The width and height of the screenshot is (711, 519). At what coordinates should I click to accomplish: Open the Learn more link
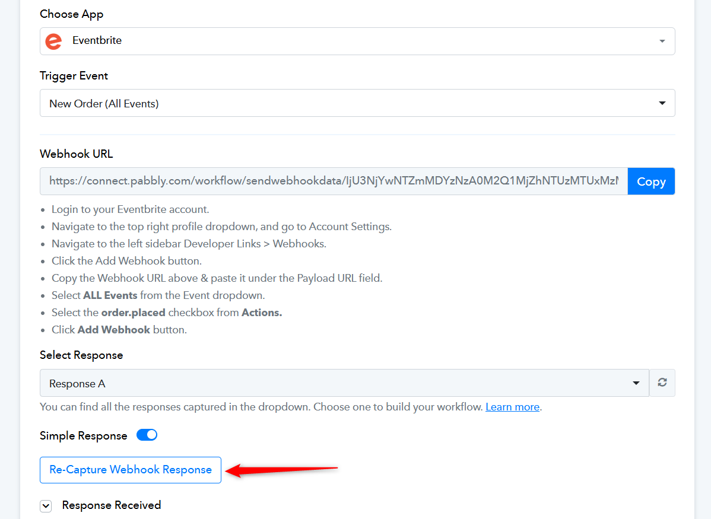(x=512, y=407)
